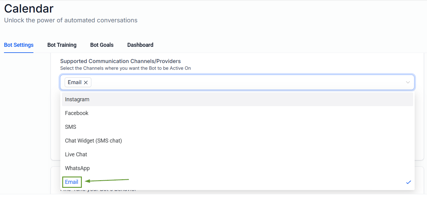Click the 'Select the Channels' helper text

coord(125,68)
